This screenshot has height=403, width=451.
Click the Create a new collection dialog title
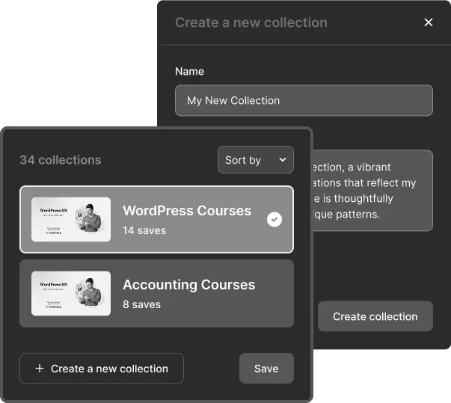click(251, 22)
